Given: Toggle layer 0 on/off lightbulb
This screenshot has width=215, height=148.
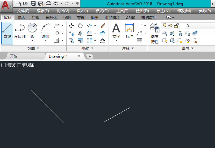Looking at the screenshot, I should pos(164,26).
